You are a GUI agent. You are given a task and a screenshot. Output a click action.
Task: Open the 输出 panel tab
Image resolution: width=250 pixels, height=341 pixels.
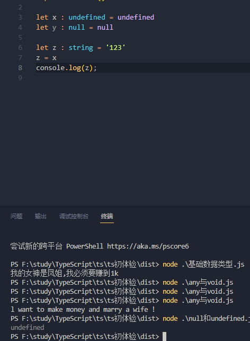point(41,216)
